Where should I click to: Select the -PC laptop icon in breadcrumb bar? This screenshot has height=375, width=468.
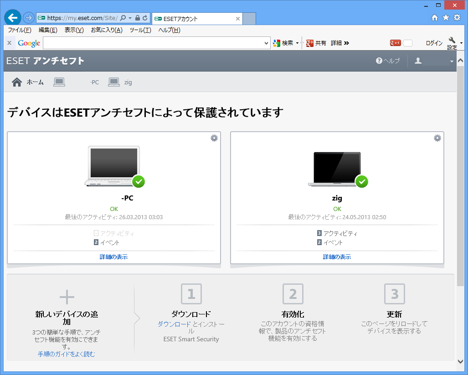click(59, 82)
